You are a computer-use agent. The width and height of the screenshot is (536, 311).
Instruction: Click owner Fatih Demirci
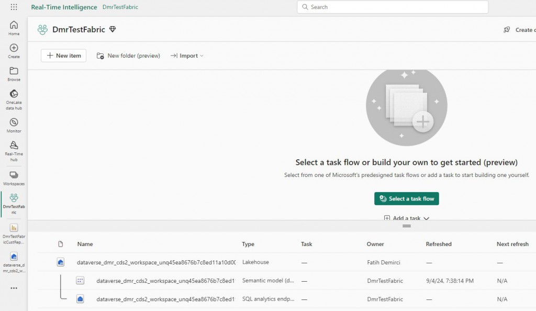(384, 262)
